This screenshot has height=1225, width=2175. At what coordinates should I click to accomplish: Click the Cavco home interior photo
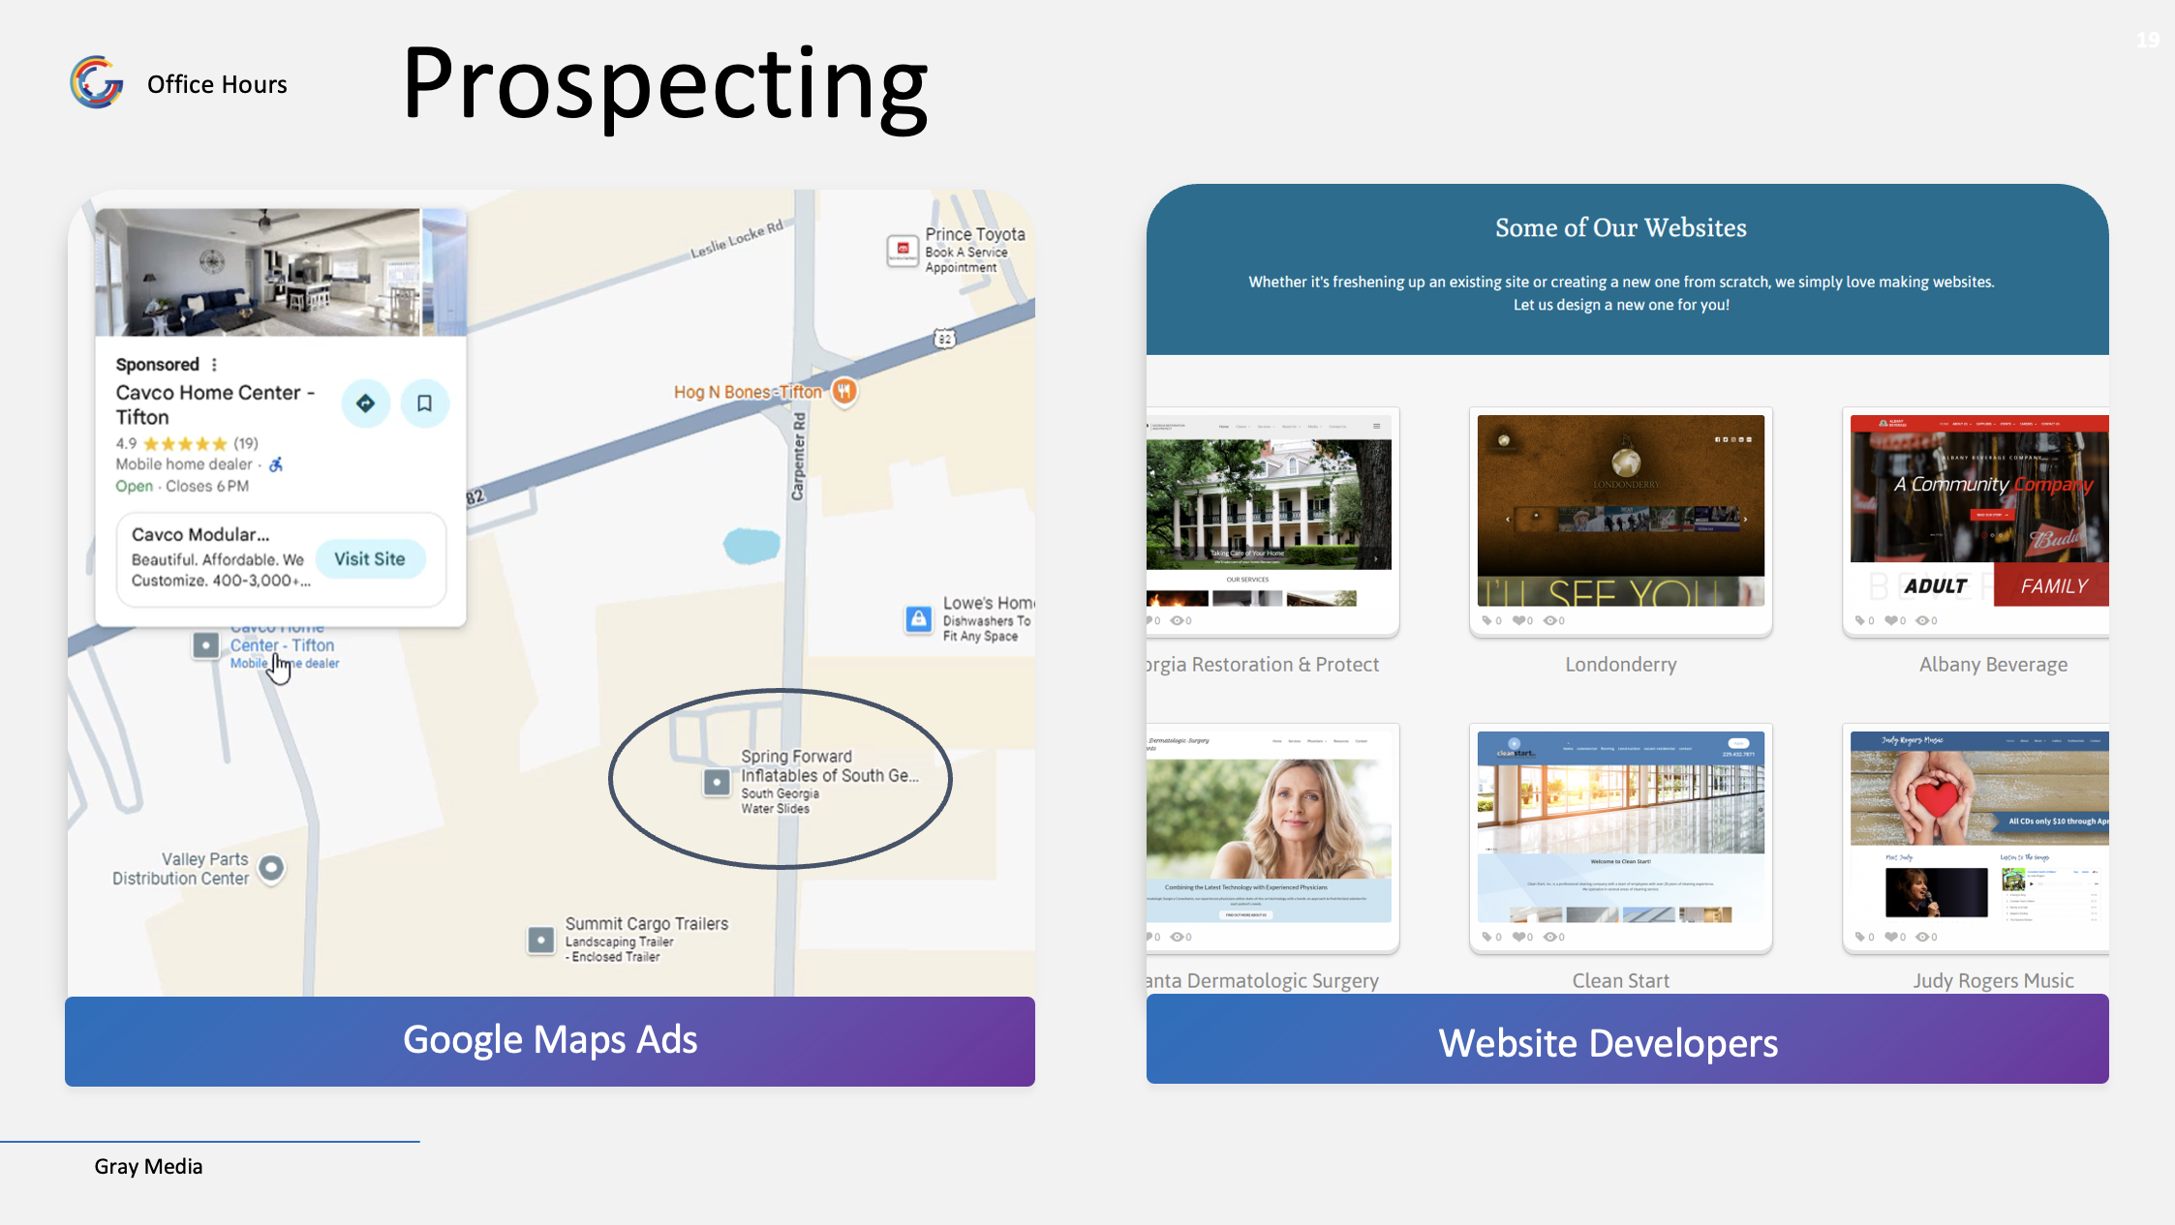click(x=258, y=273)
